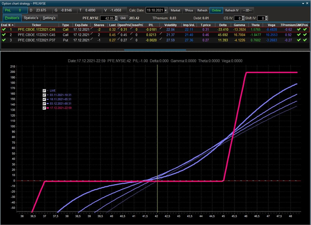Click the Volatility column header
The image size is (311, 225).
[x=171, y=25]
